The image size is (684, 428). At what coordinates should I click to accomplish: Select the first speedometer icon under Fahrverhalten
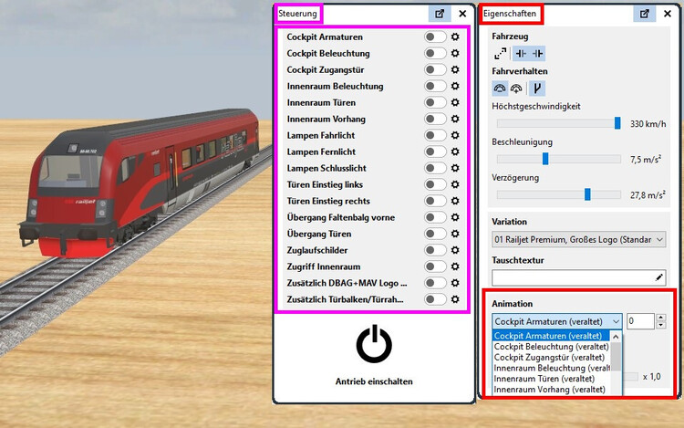coord(500,89)
